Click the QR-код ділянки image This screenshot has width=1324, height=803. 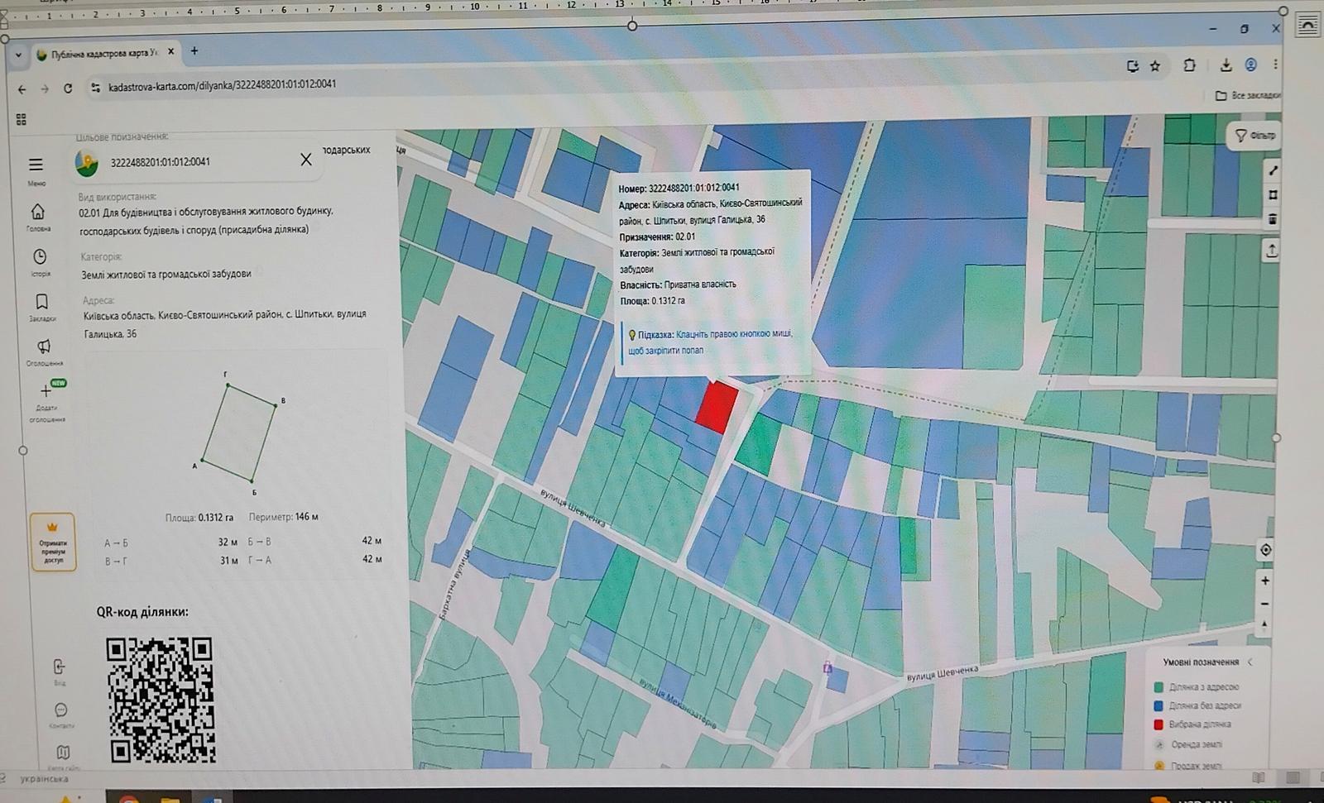tap(161, 700)
